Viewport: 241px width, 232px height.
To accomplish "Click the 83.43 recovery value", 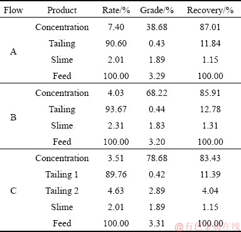I will [210, 158].
